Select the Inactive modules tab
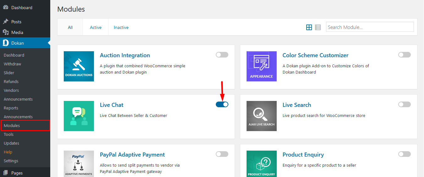 click(x=121, y=27)
